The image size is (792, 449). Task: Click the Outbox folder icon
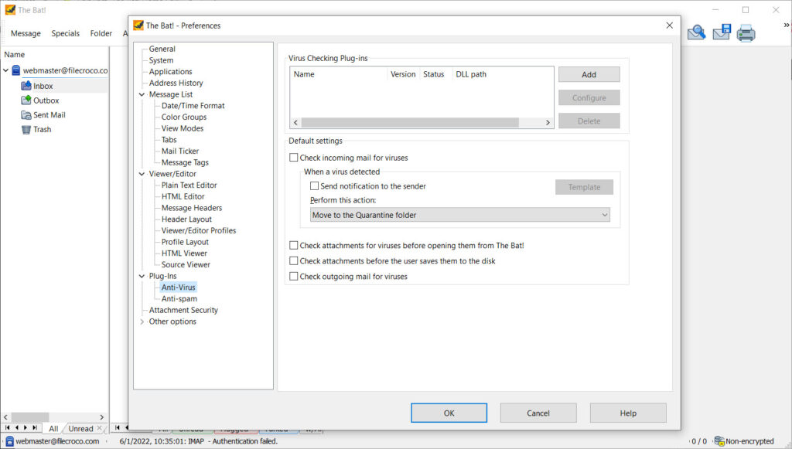tap(26, 100)
